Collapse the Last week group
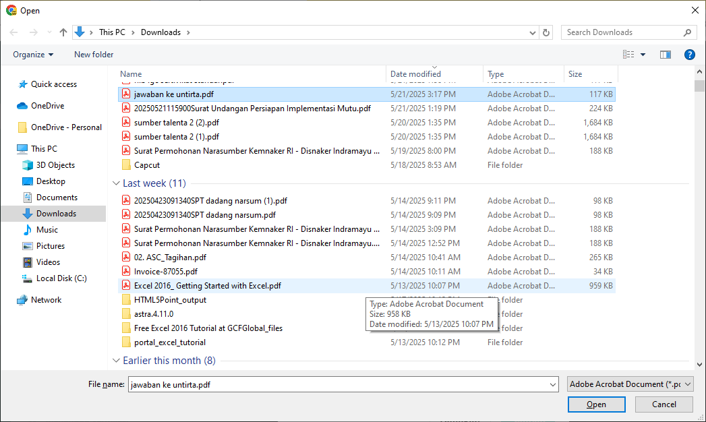Viewport: 706px width, 422px height. coord(116,183)
